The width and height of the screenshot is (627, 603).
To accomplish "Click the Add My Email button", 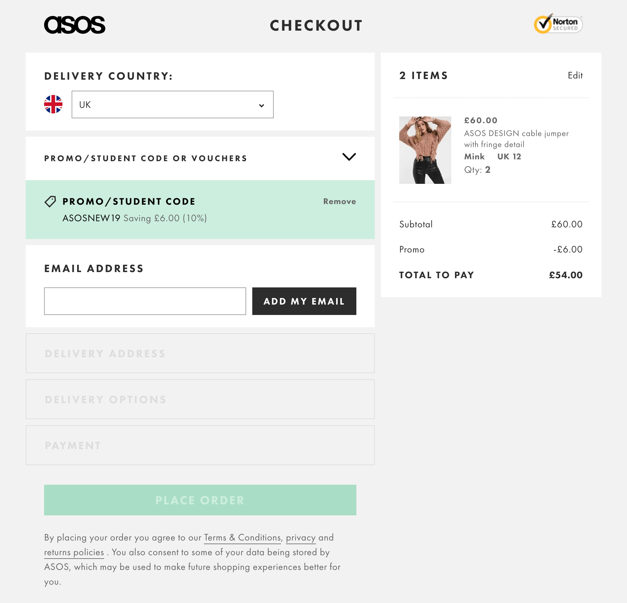I will tap(304, 301).
